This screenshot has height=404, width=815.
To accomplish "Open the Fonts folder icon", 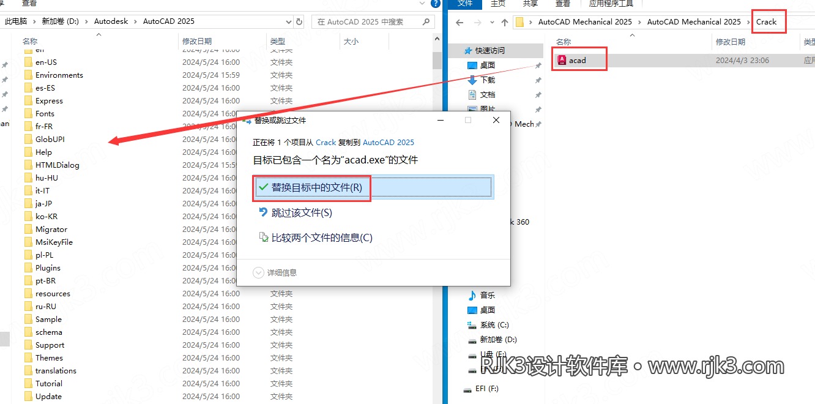I will 28,113.
